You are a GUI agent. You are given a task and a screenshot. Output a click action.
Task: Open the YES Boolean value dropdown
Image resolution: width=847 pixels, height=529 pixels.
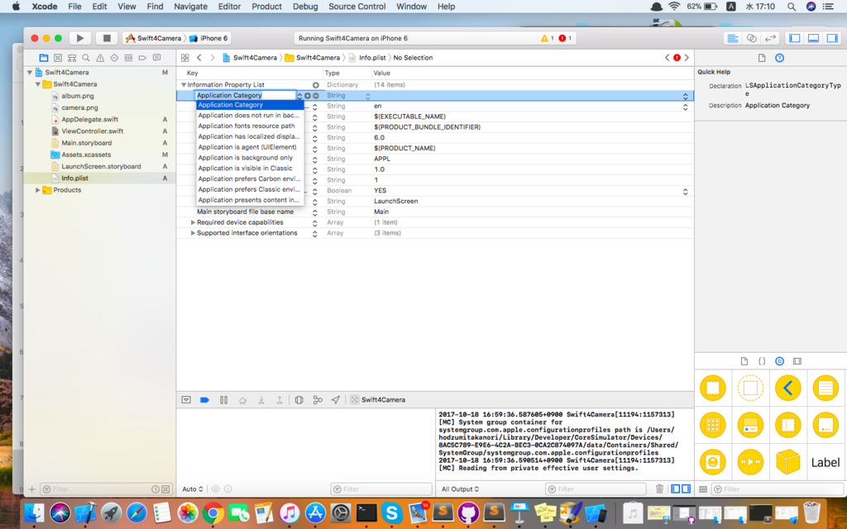pos(685,191)
